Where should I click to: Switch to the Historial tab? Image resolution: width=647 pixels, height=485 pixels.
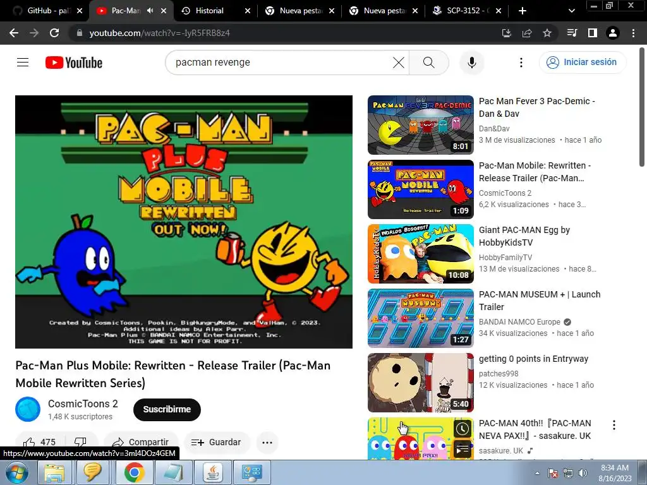click(209, 11)
